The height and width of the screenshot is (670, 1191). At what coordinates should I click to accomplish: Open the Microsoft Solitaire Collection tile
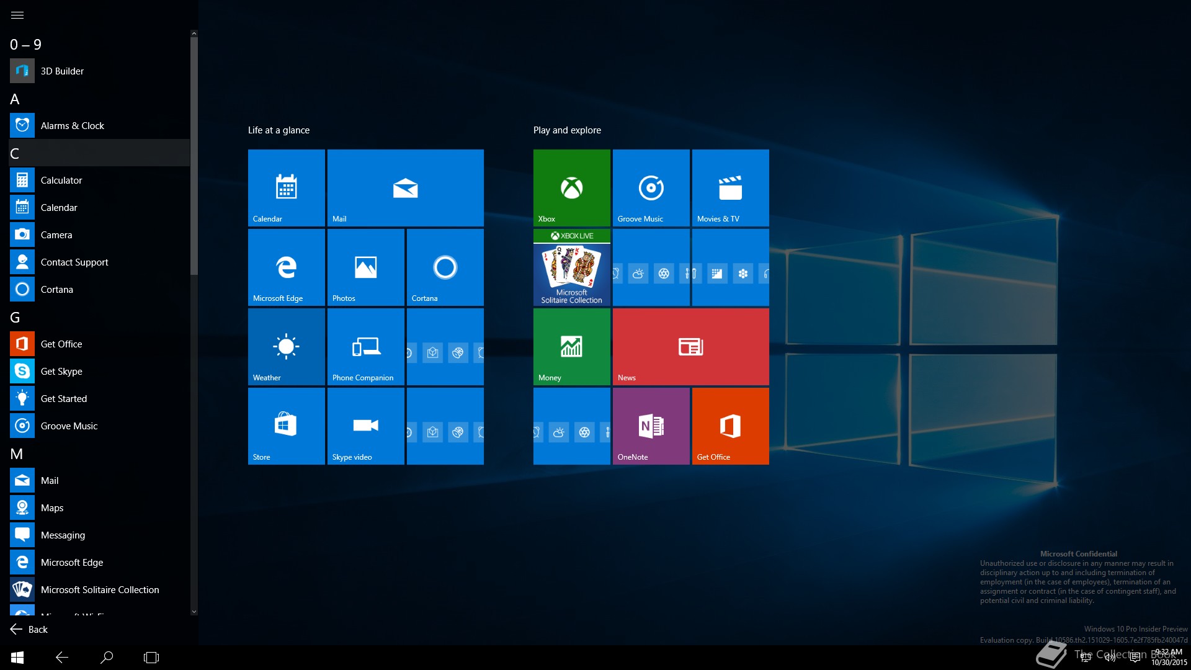point(572,267)
